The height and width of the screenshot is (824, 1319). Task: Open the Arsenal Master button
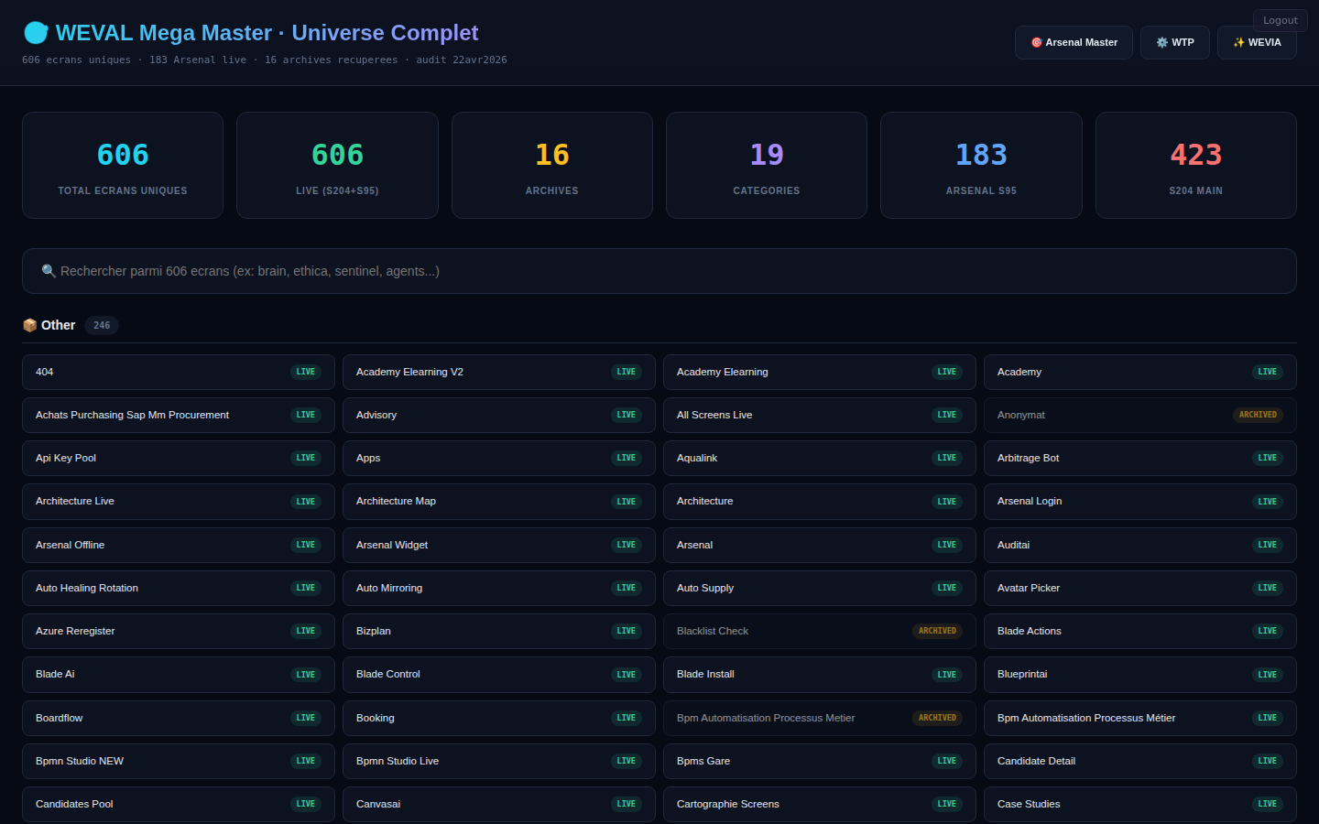pos(1074,42)
